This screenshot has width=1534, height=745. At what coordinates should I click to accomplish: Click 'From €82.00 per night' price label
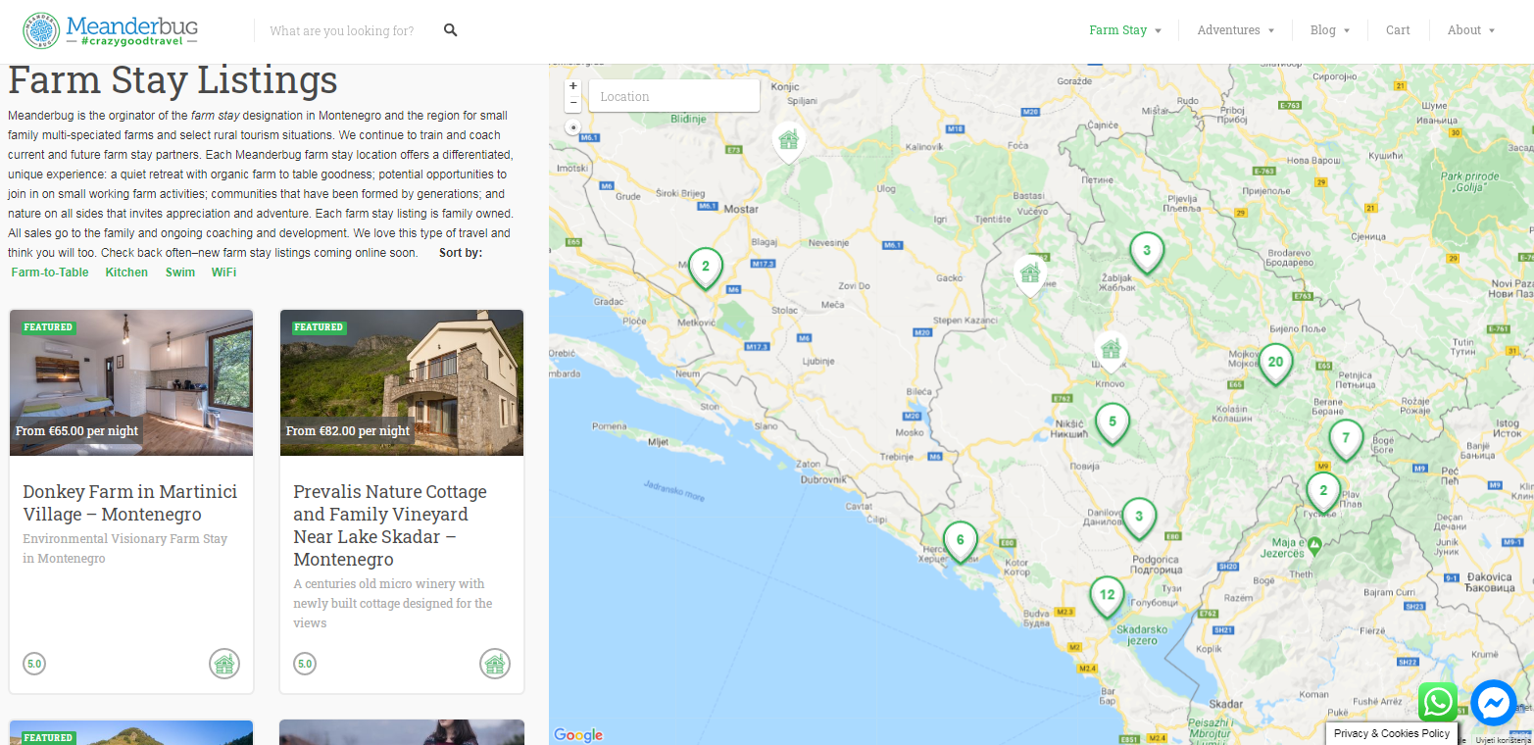pyautogui.click(x=348, y=430)
